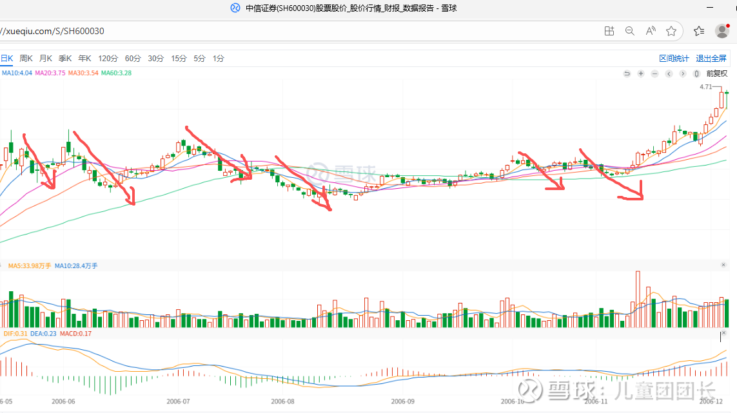The height and width of the screenshot is (413, 737).
Task: Click the 2006-12 date axis label
Action: (x=711, y=401)
